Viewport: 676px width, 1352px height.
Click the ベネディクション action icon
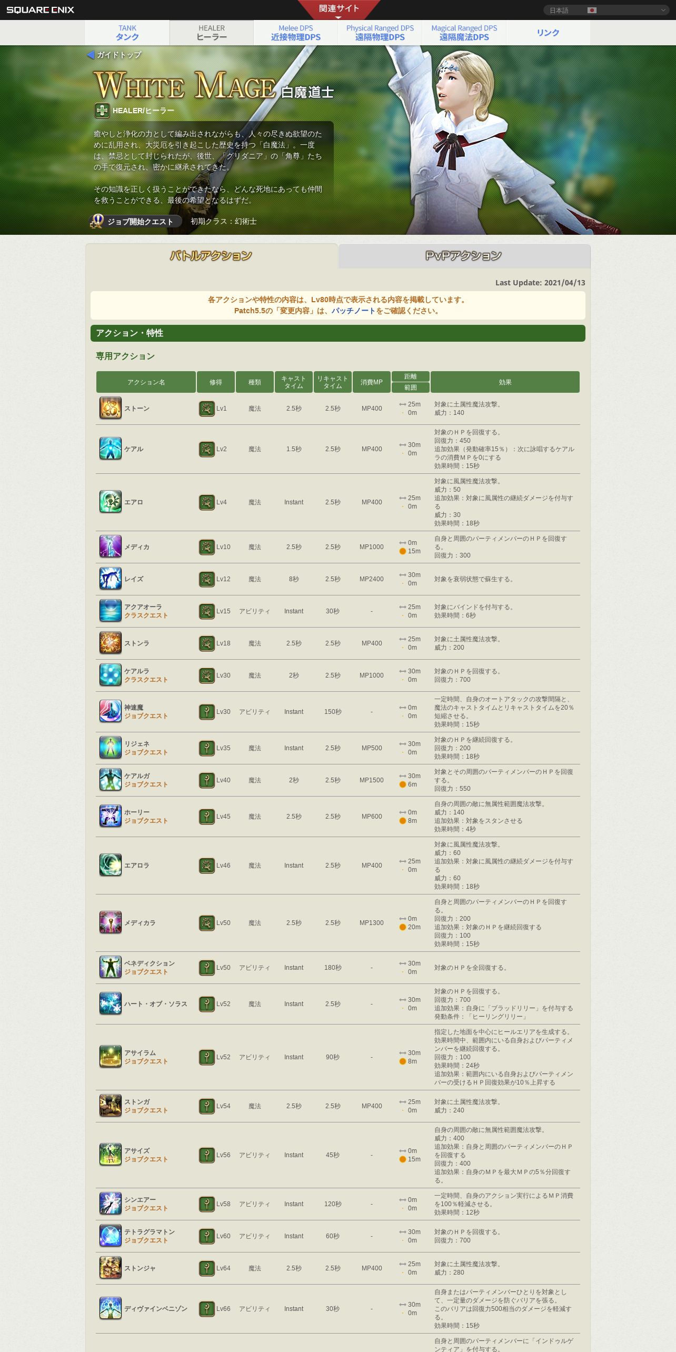[x=111, y=967]
